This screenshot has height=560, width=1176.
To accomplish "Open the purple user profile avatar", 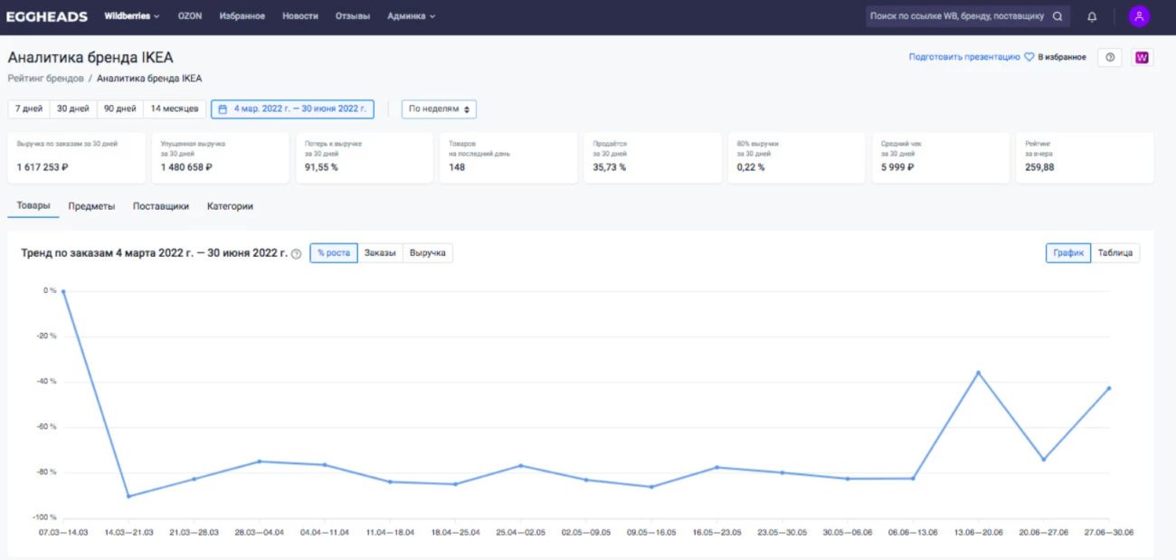I will 1139,16.
